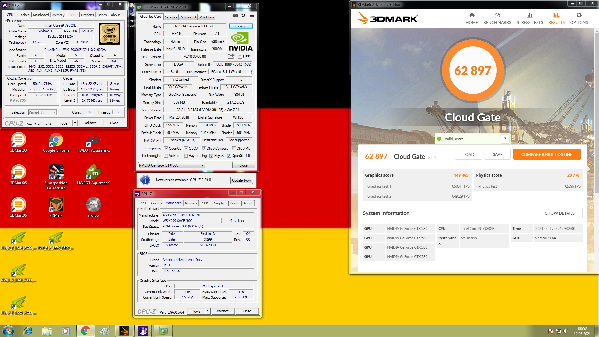Screen dimensions: 599x337
Task: Switch to Caches tab in top CPU-Z
Action: 24,15
